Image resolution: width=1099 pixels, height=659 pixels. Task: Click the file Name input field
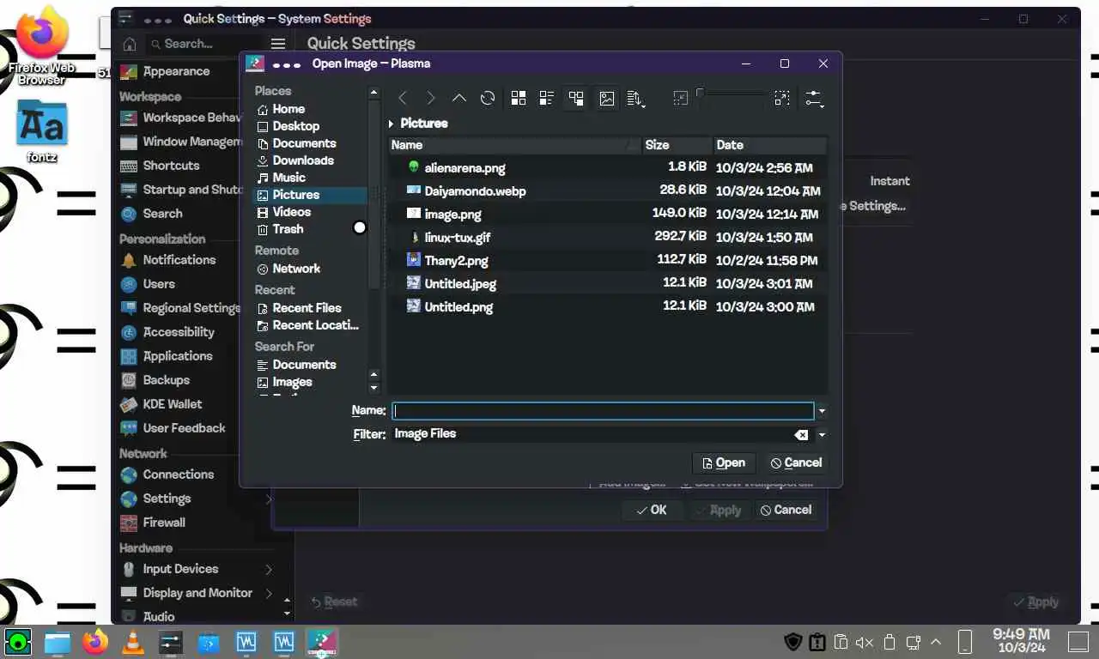[603, 411]
